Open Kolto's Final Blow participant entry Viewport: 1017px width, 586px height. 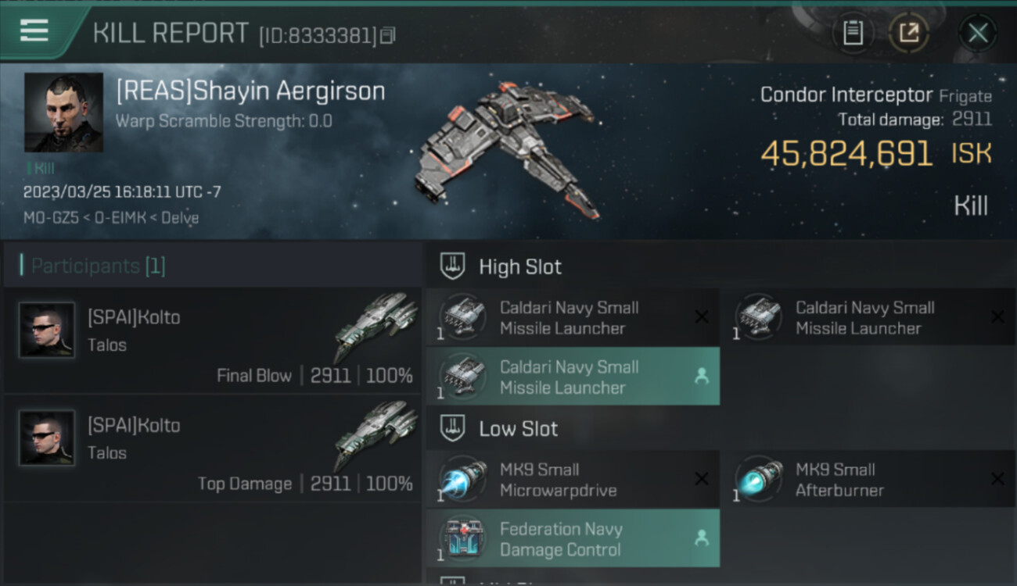pos(212,340)
